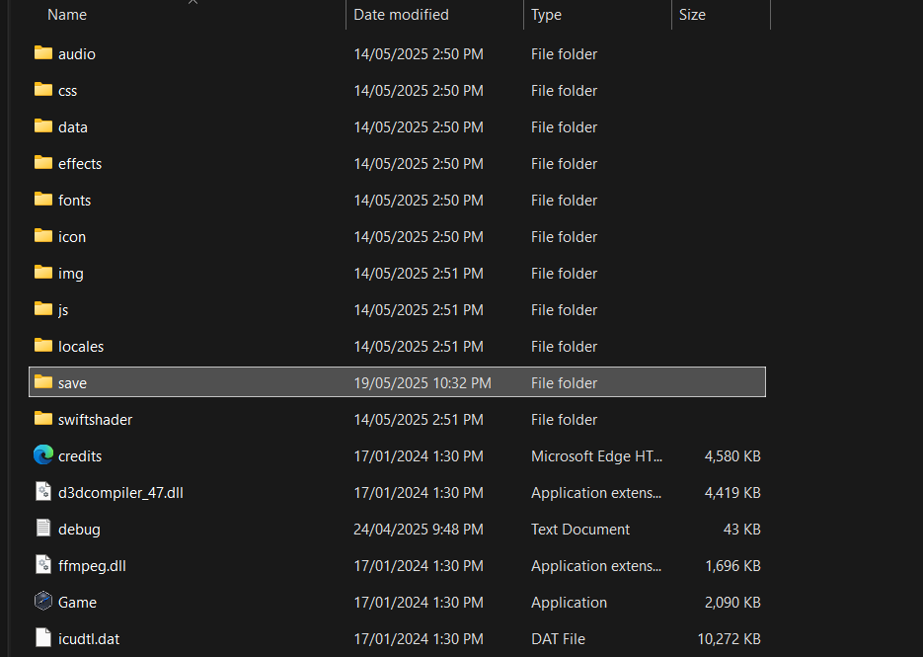
Task: Click the d3dcompiler_47.dll file icon
Action: (x=43, y=491)
